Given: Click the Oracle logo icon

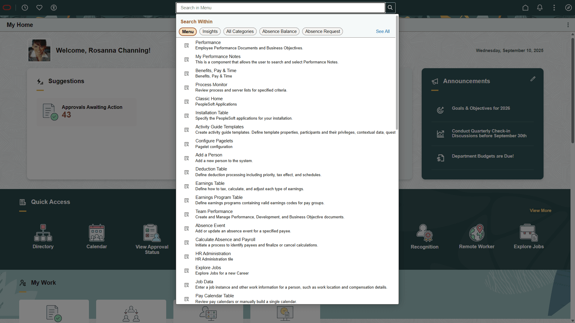Looking at the screenshot, I should click(x=7, y=8).
